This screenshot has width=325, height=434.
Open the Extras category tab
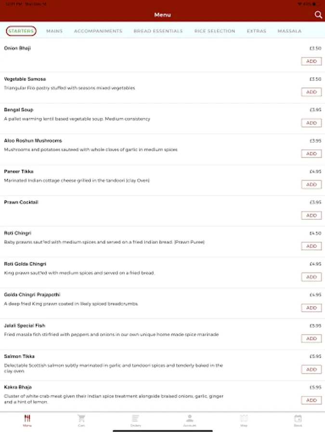tap(256, 31)
